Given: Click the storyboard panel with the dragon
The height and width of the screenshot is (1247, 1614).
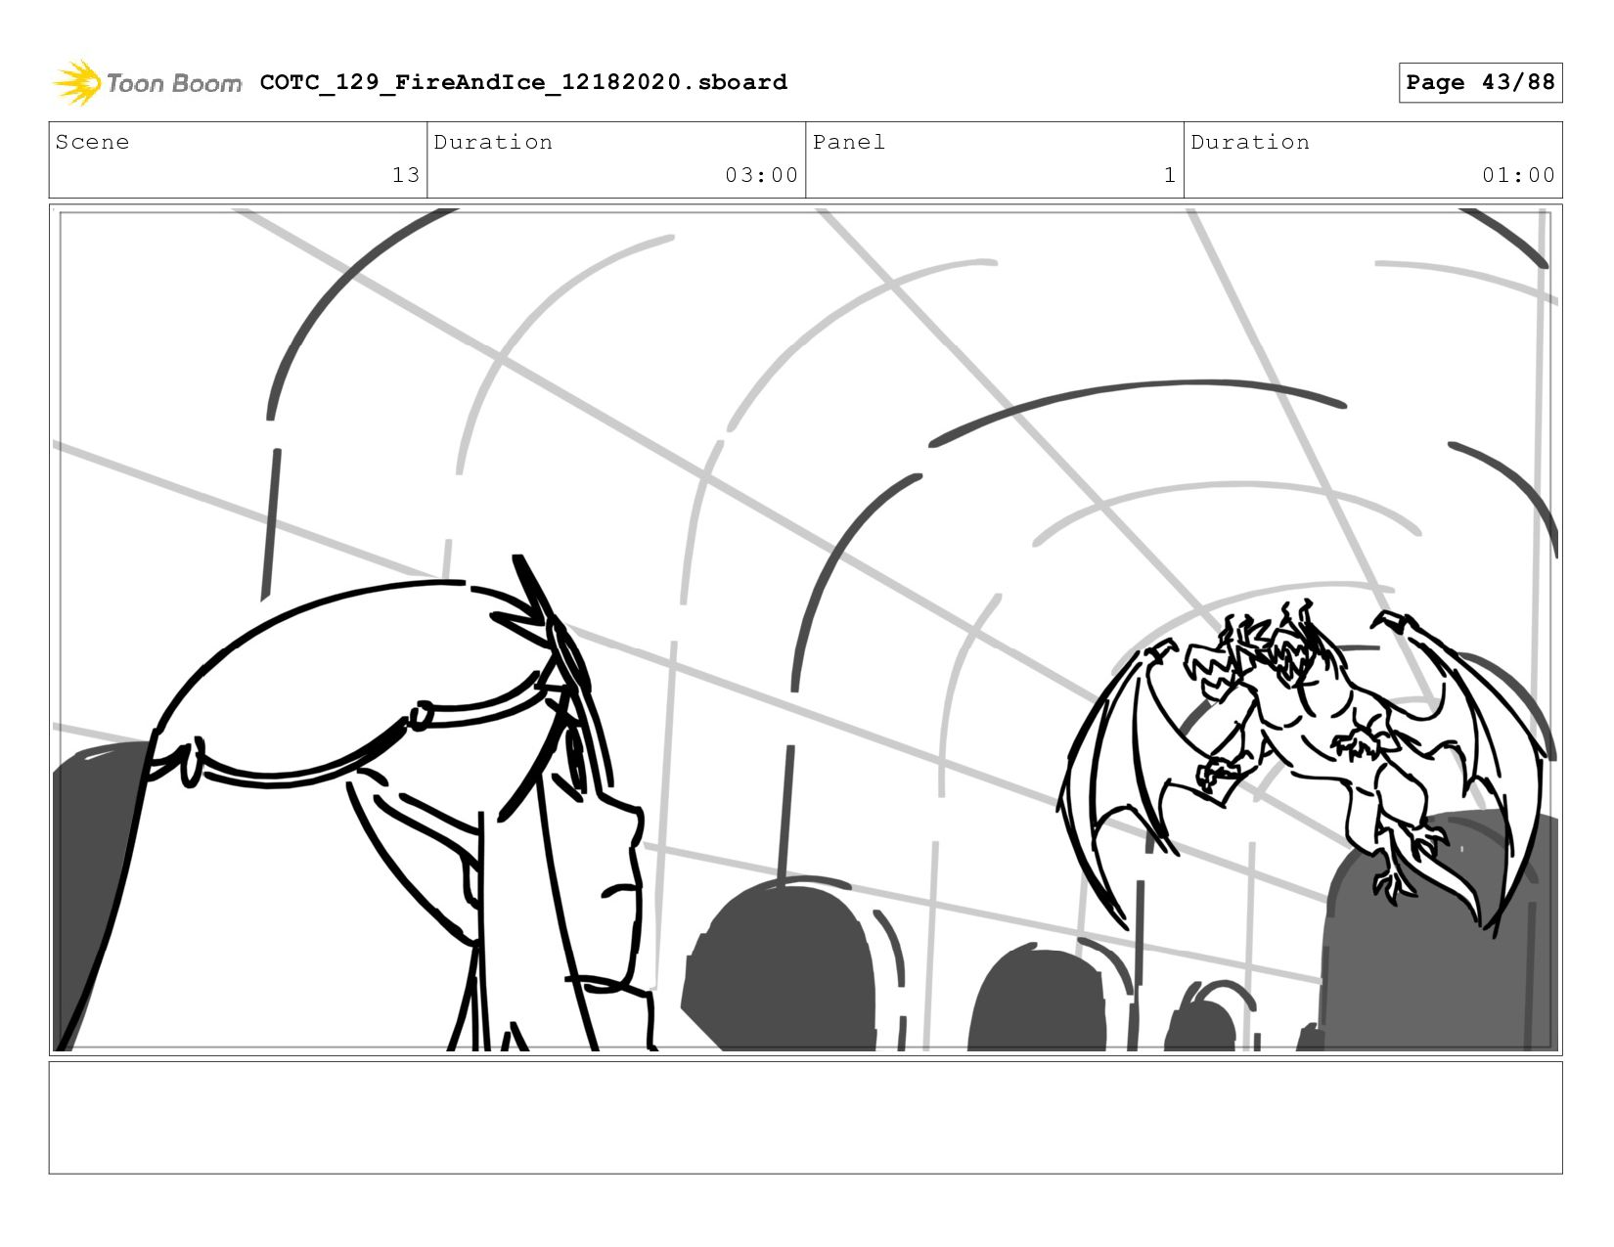Looking at the screenshot, I should point(805,630).
